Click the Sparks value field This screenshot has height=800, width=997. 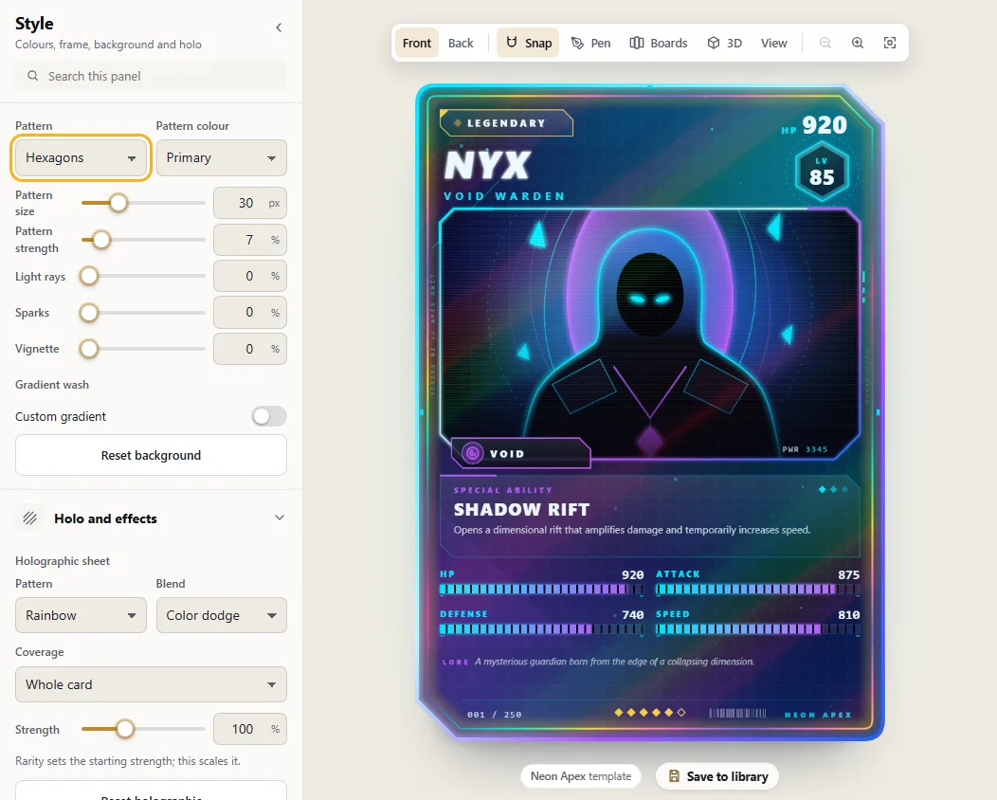[x=250, y=312]
